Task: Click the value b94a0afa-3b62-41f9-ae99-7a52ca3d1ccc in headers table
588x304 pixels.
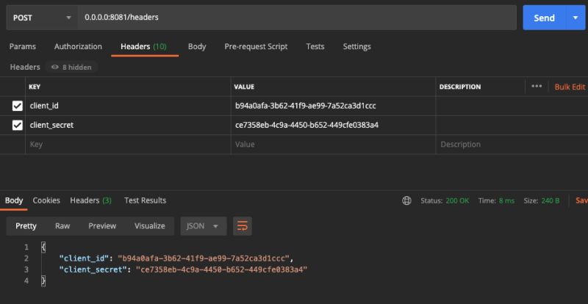Action: point(305,106)
